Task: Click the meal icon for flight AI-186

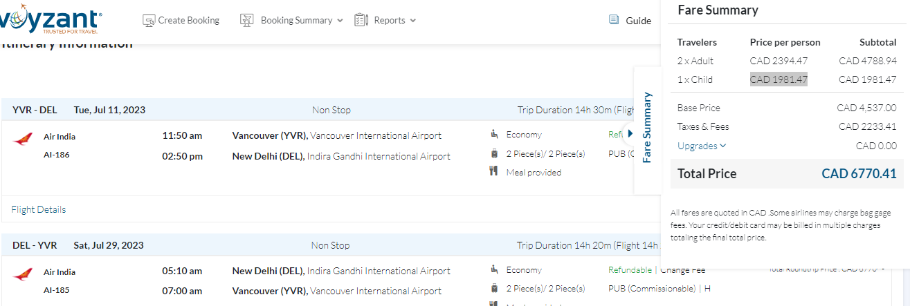Action: (494, 172)
